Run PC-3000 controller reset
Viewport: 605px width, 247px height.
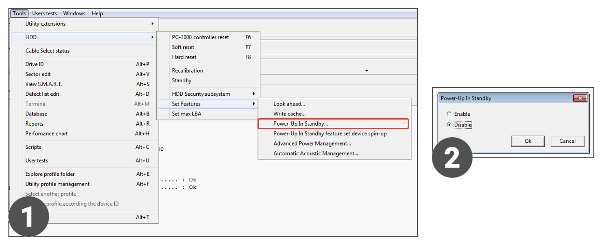coord(208,37)
